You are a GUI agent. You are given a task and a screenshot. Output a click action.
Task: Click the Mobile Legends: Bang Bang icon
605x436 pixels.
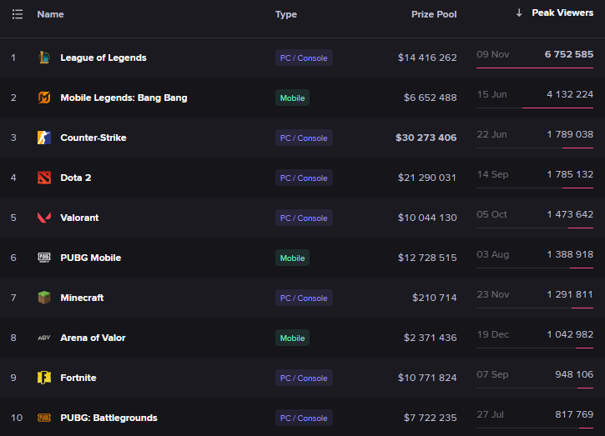[44, 98]
